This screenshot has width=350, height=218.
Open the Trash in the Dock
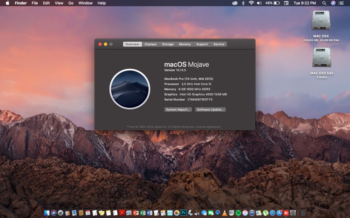303,213
